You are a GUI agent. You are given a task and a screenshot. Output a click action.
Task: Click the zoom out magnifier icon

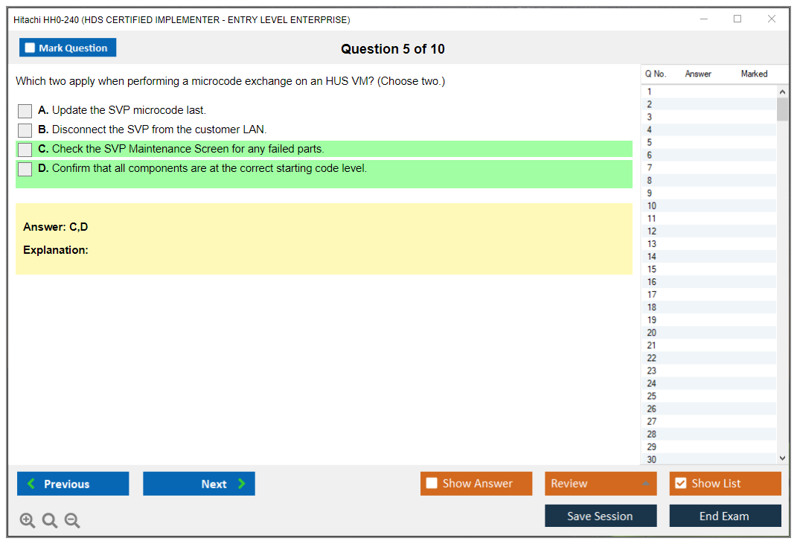pos(72,521)
